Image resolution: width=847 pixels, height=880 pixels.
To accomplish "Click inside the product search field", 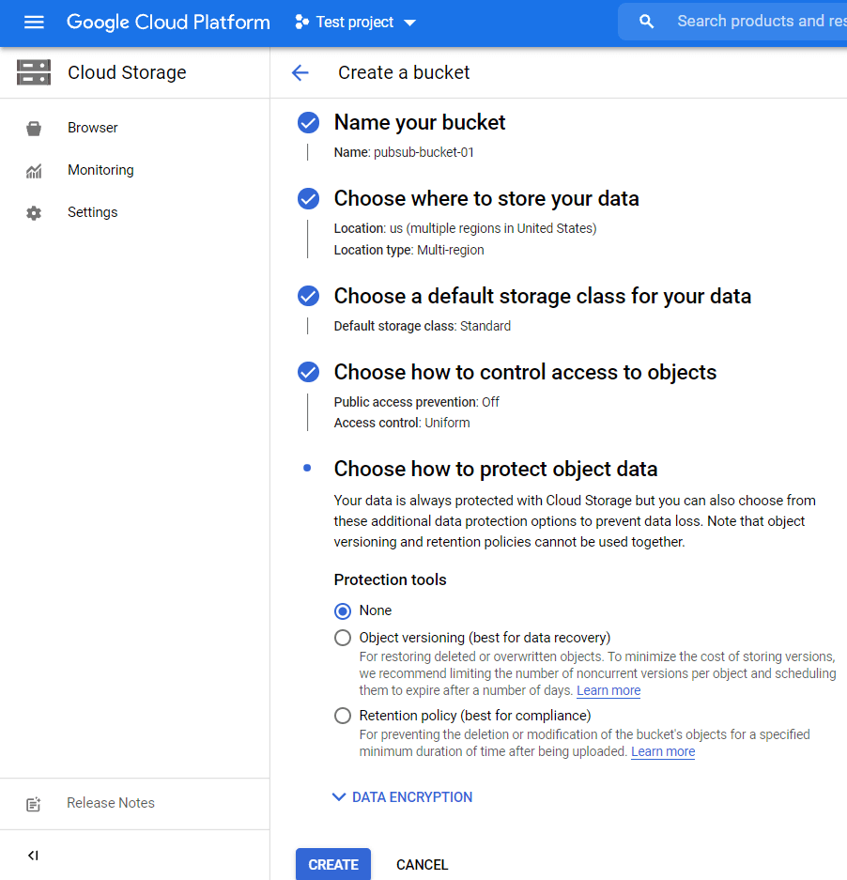I will tap(751, 21).
